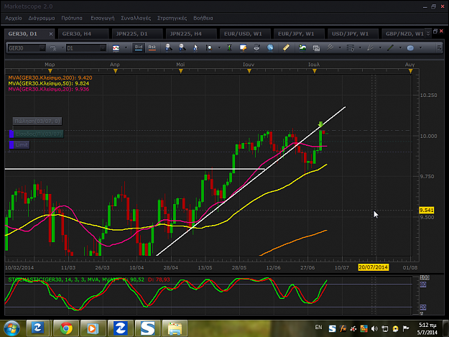
Task: Switch to the EUR/JPY, W1 tab
Action: point(299,34)
